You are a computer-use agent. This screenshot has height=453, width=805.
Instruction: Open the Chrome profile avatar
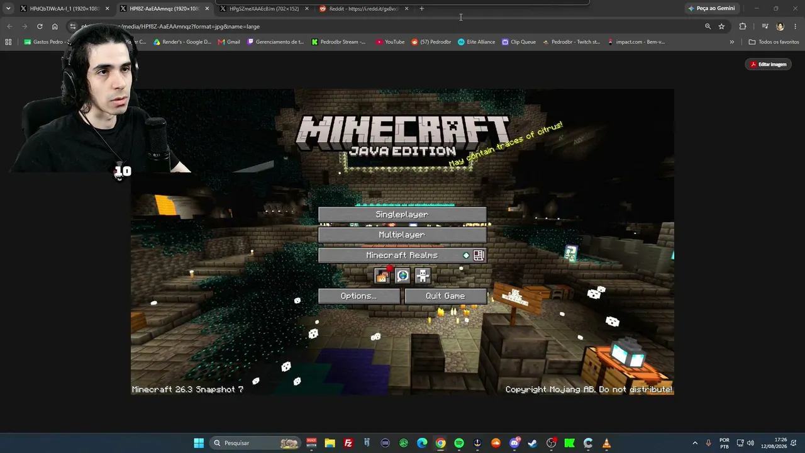pos(780,26)
